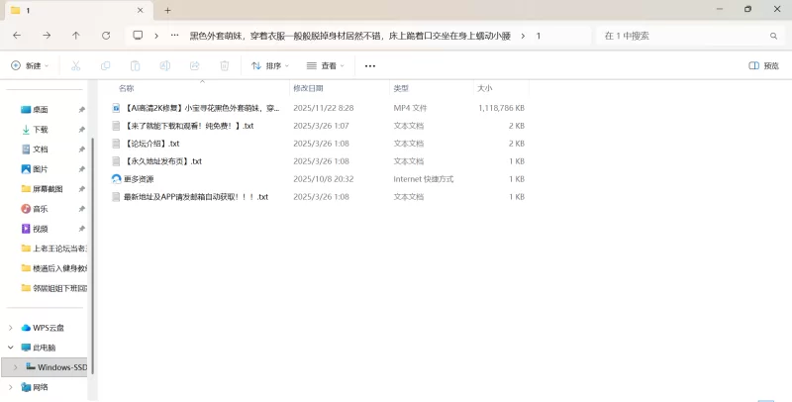Open the 新建 dropdown menu

[x=31, y=65]
